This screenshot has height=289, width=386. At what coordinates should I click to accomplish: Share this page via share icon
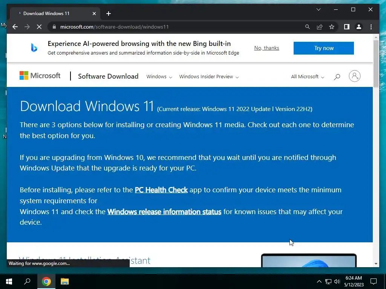click(x=320, y=27)
